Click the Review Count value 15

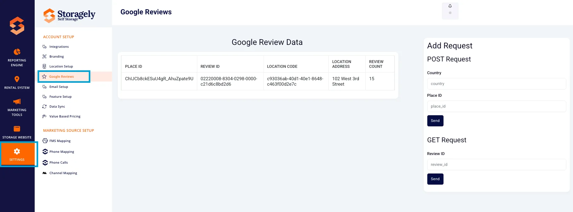[372, 79]
